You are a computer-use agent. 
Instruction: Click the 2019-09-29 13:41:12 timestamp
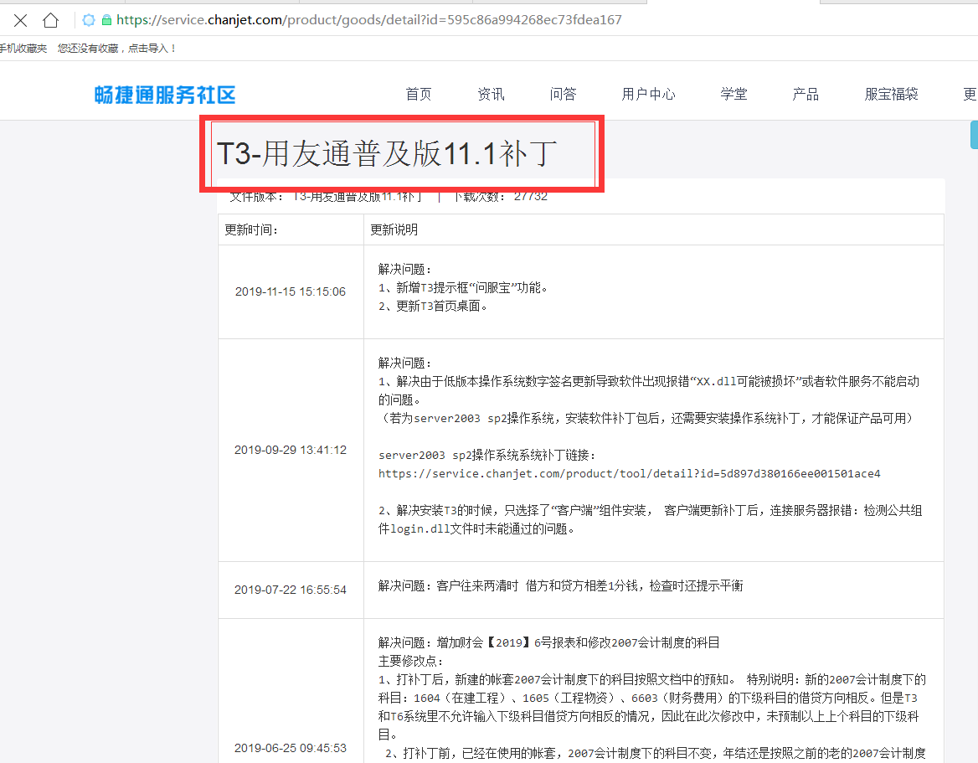pyautogui.click(x=291, y=450)
